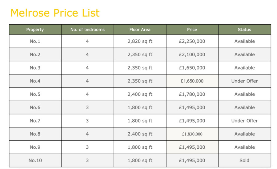
Task: Click the No.8 property cell
Action: click(35, 134)
